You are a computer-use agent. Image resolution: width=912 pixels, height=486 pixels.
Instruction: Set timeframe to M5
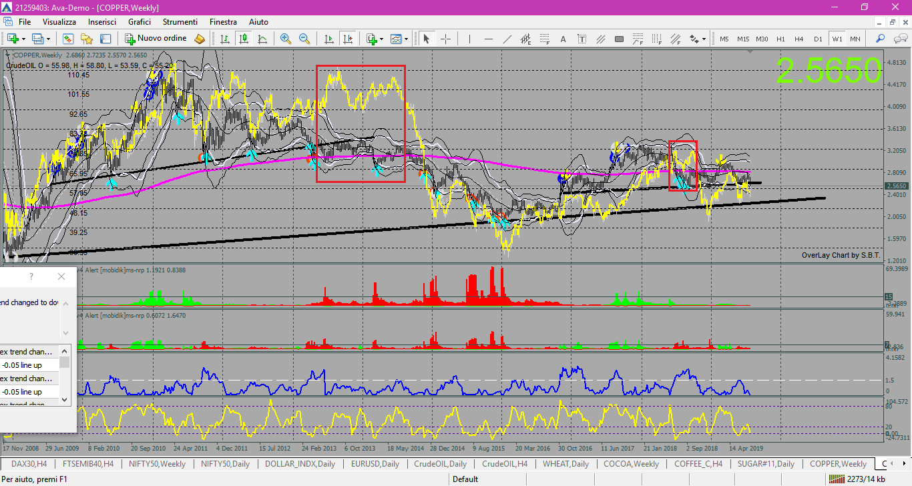pos(724,39)
